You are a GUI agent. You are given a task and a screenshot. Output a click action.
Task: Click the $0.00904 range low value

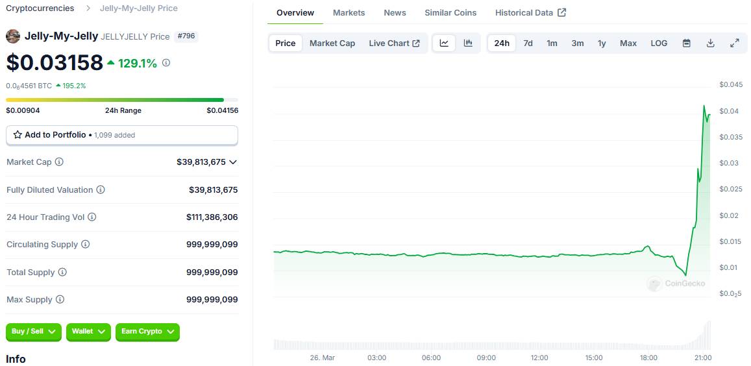[x=23, y=110]
